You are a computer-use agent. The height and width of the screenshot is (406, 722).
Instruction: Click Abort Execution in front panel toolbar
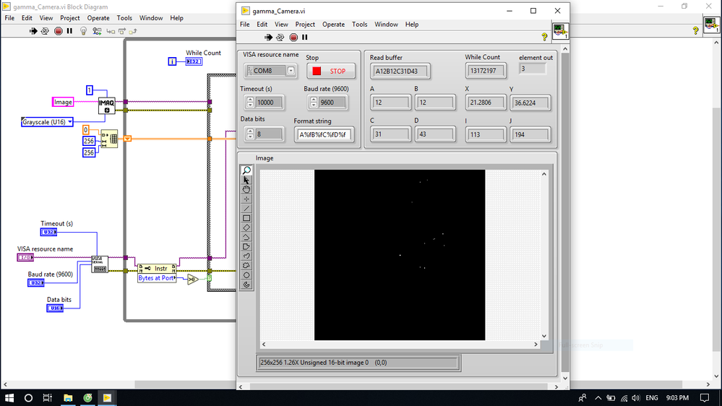pos(293,38)
